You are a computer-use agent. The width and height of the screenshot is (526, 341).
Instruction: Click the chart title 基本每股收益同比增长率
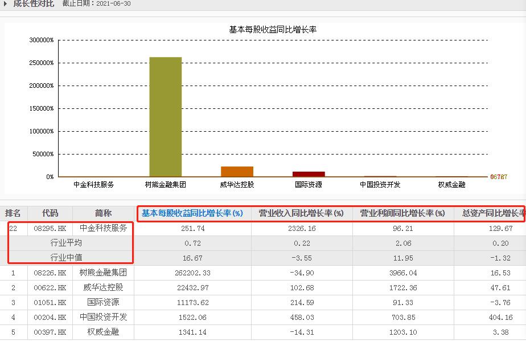(272, 30)
